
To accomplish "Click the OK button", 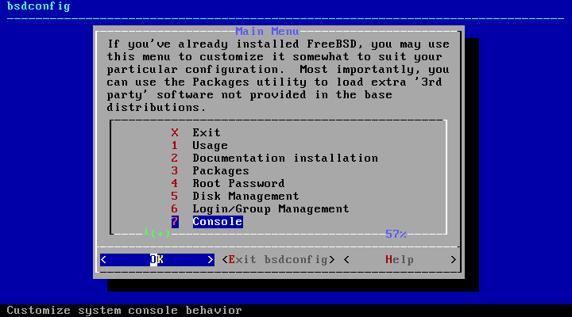I will tap(157, 260).
